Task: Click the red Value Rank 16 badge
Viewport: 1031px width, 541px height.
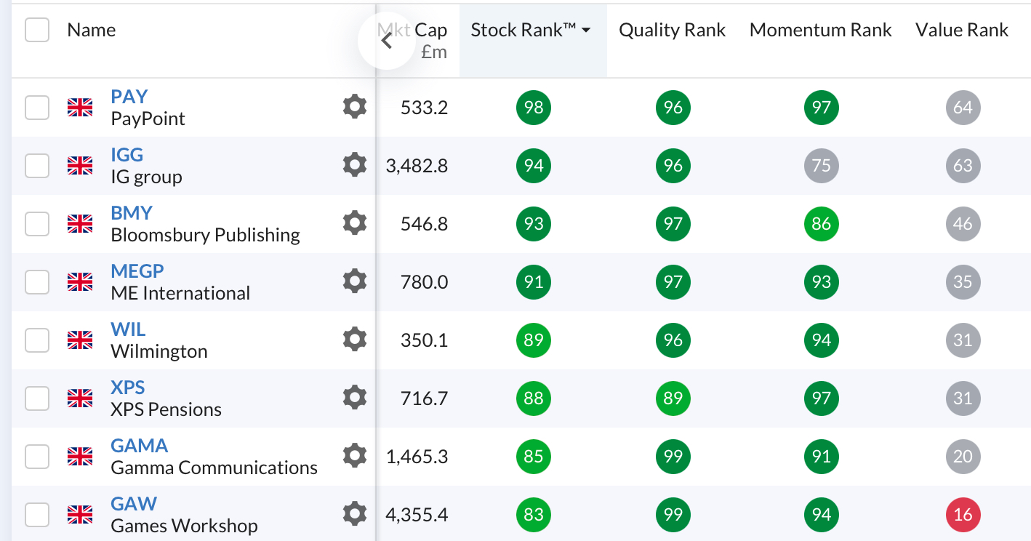Action: click(963, 515)
